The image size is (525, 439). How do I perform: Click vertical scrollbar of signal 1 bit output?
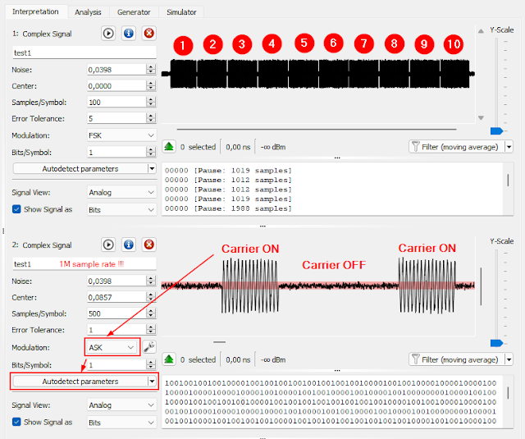pyautogui.click(x=508, y=181)
